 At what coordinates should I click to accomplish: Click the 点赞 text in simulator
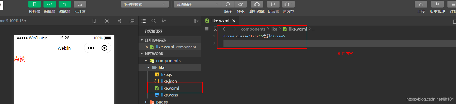point(20,59)
